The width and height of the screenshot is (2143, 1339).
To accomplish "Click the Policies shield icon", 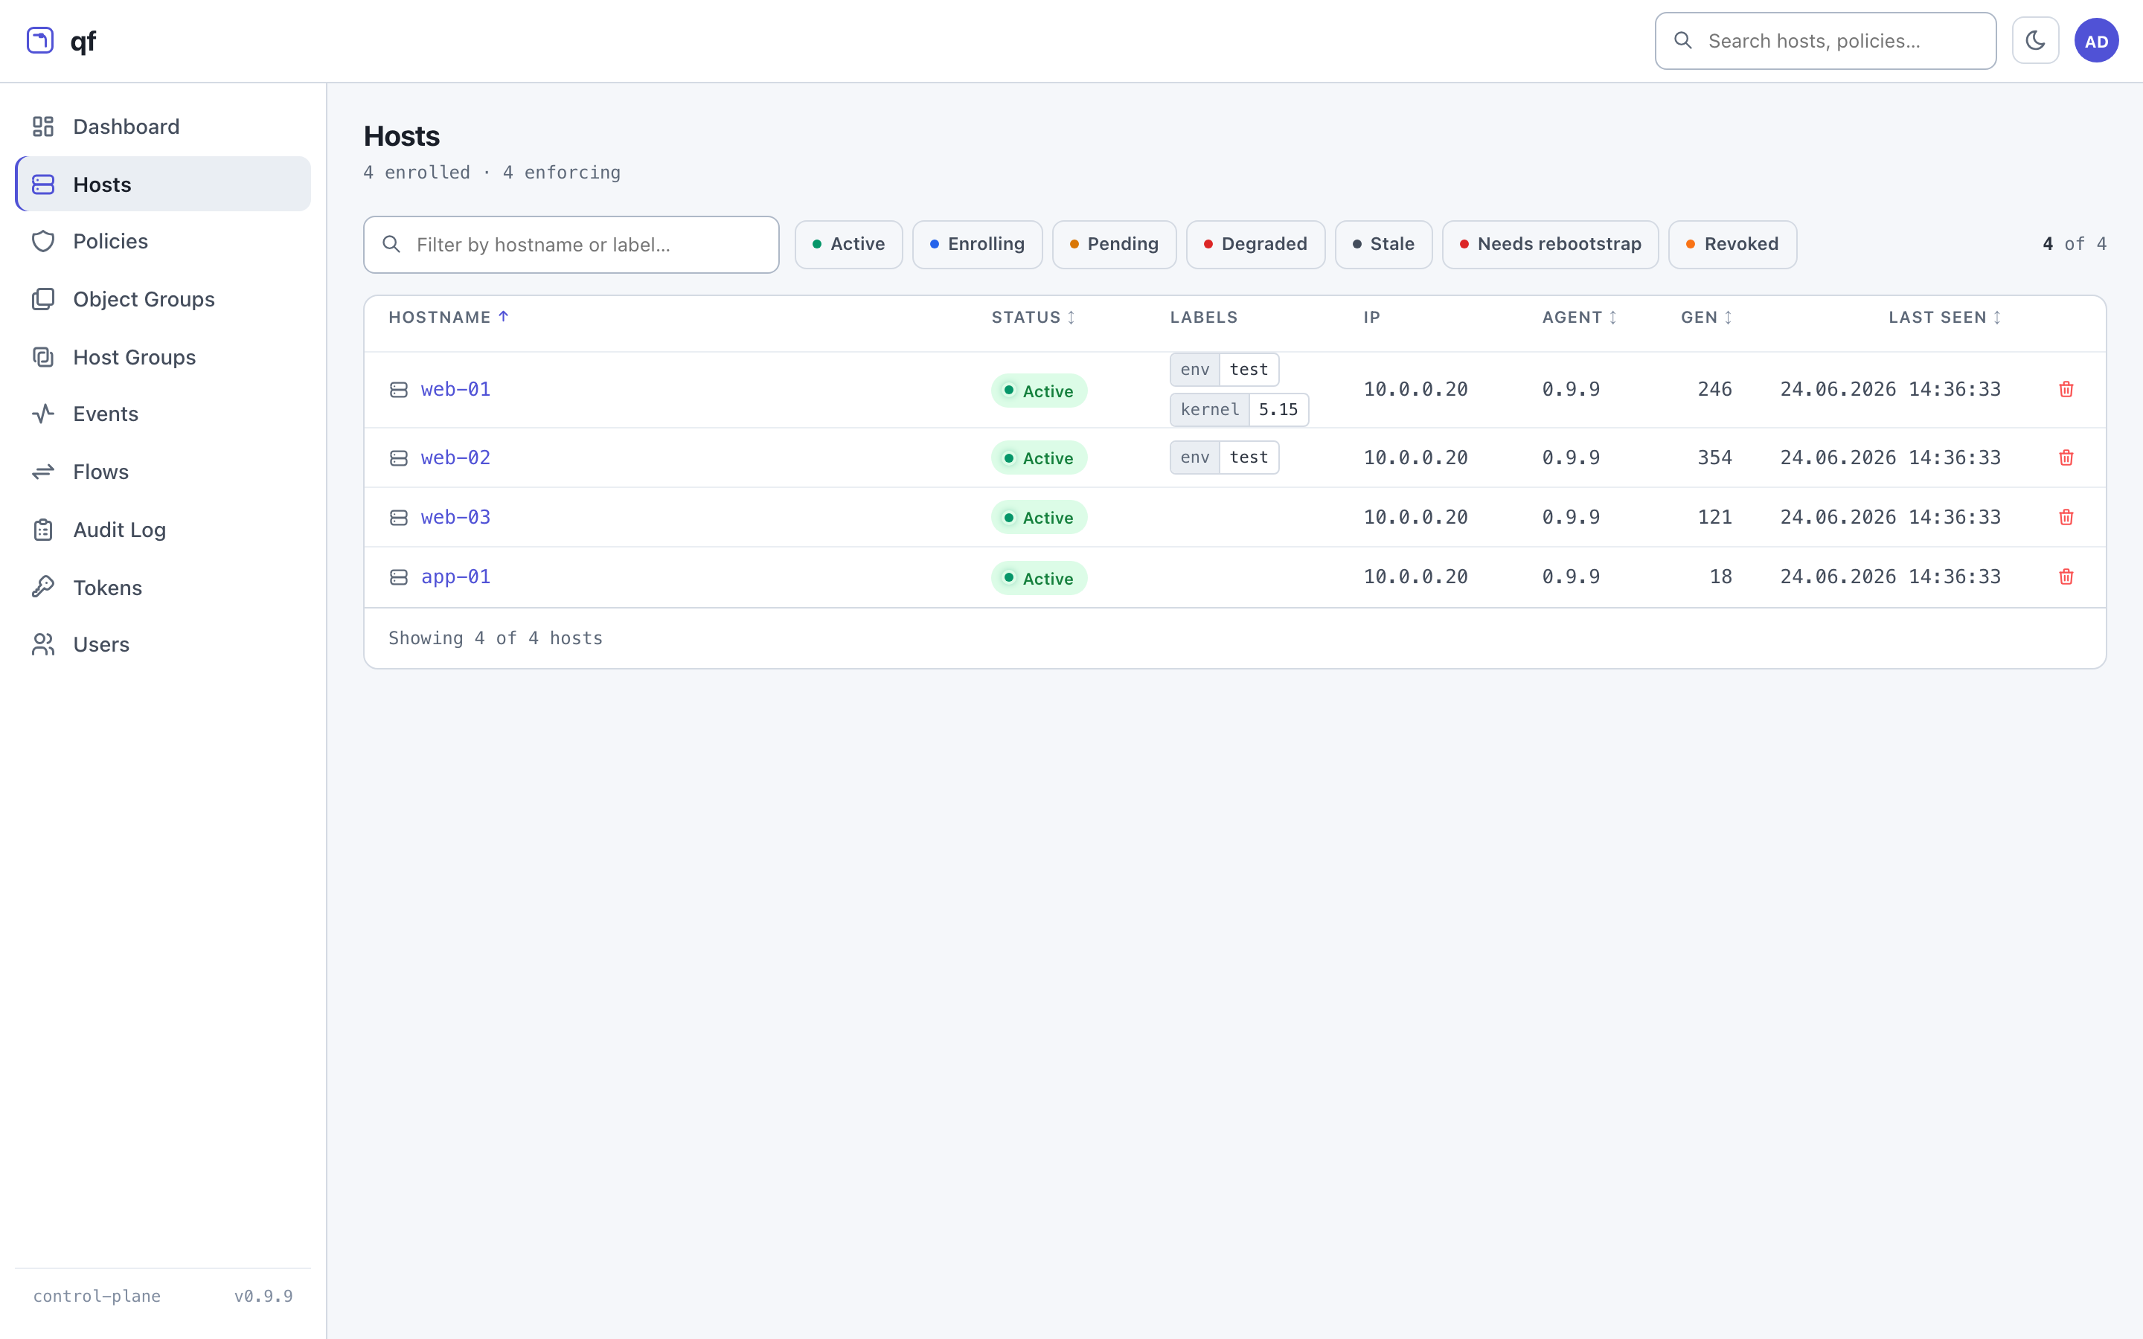I will tap(43, 241).
